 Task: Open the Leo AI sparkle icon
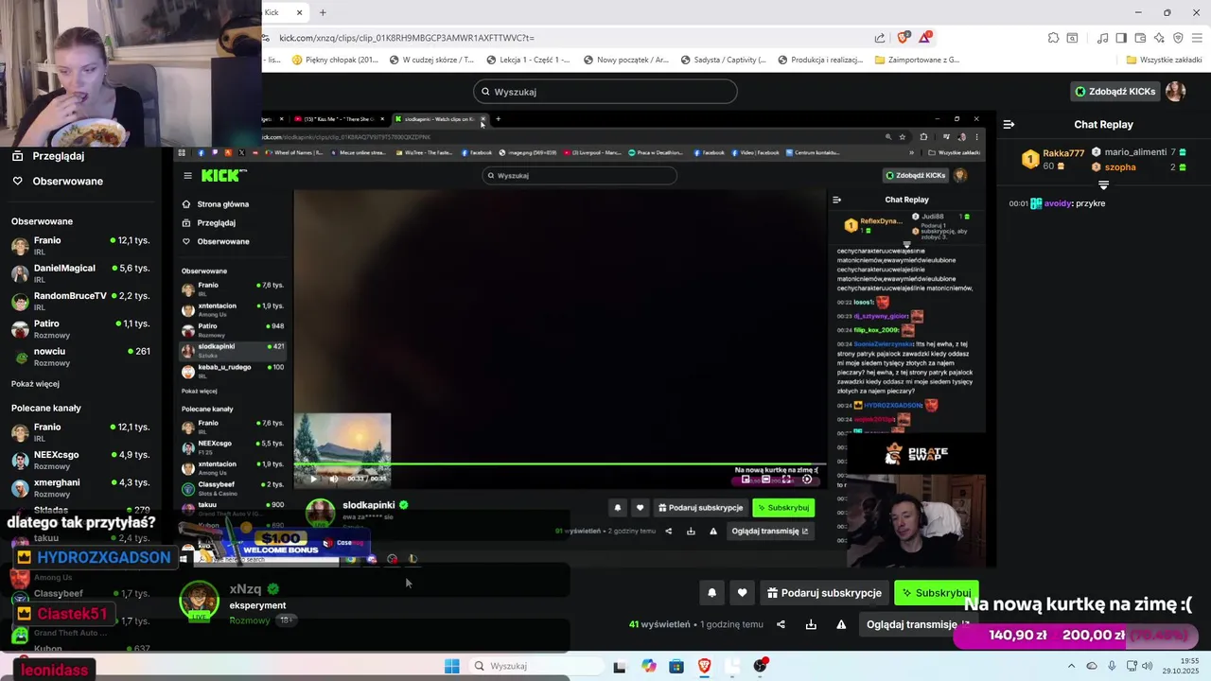tap(1159, 38)
